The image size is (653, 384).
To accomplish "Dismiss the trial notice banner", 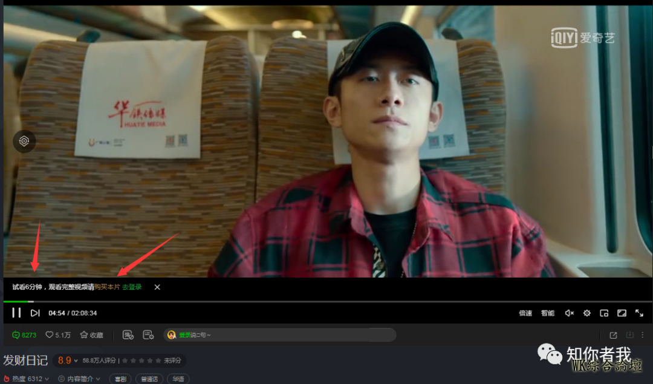I will [157, 287].
